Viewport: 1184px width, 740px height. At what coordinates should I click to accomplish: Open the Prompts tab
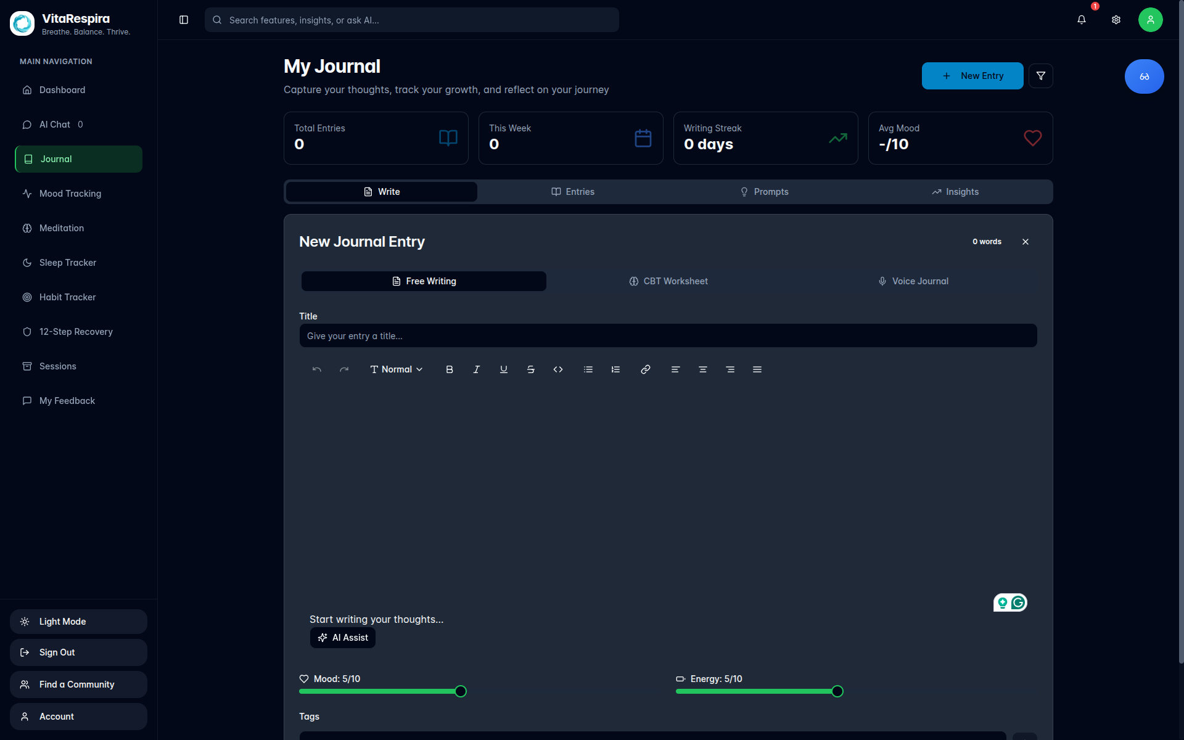point(764,192)
